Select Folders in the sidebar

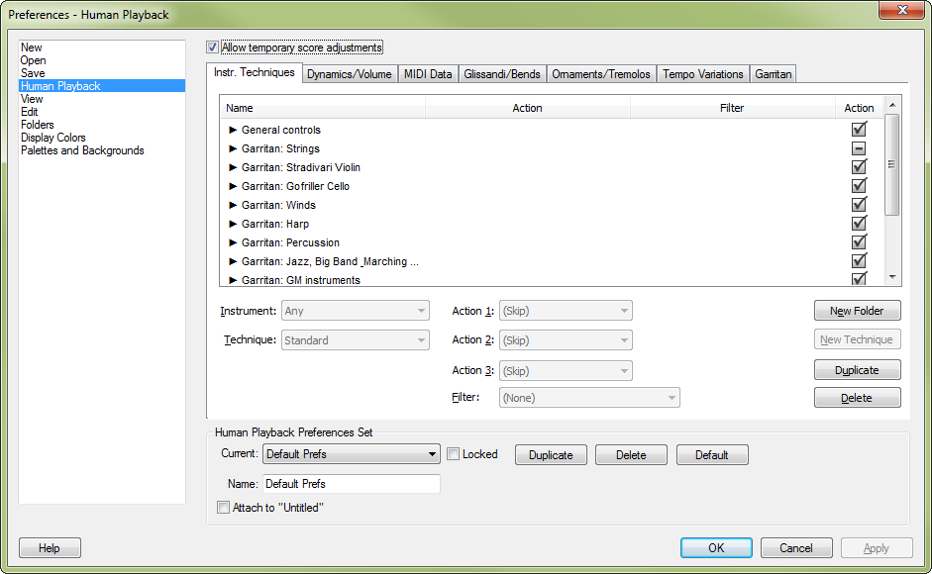37,124
